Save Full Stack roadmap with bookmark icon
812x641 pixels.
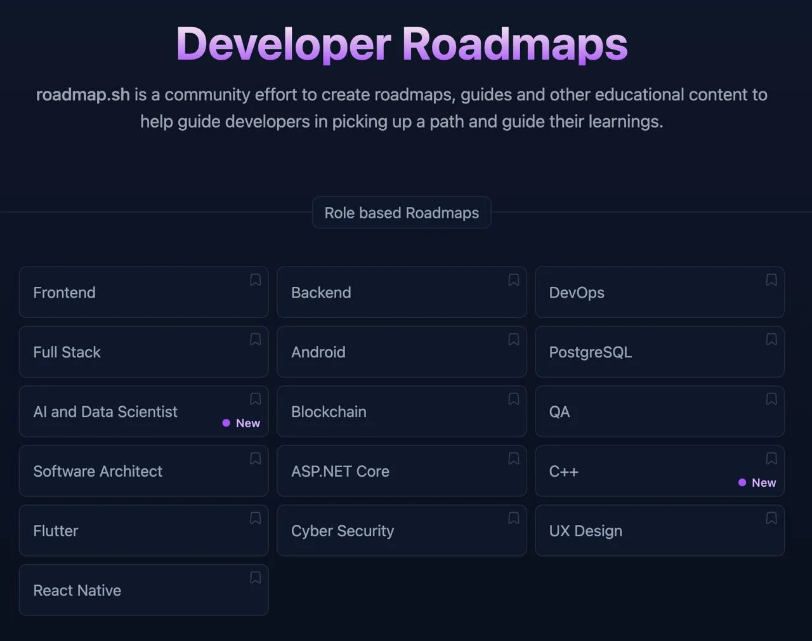(x=255, y=340)
